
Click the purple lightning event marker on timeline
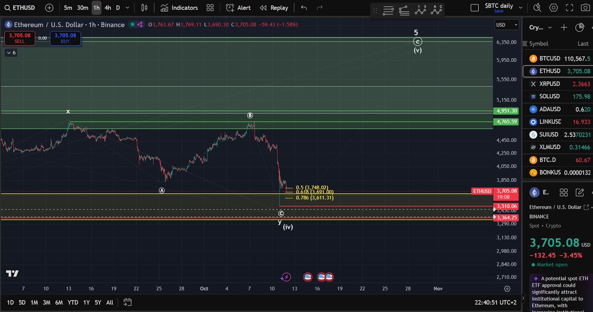286,277
